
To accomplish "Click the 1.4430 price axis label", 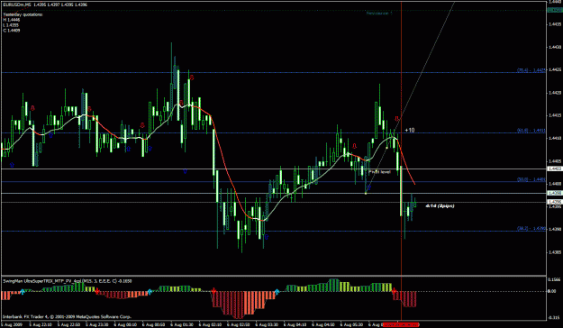I will pyautogui.click(x=555, y=47).
